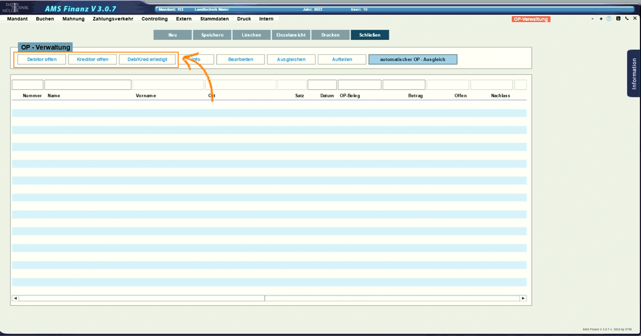641x336 pixels.
Task: Open the Buchen menu
Action: pos(45,19)
